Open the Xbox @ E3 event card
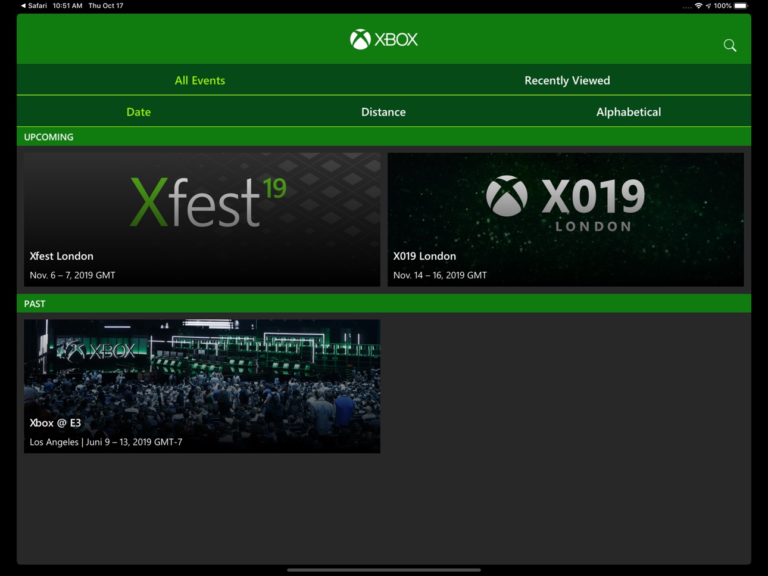The width and height of the screenshot is (768, 576). [202, 386]
